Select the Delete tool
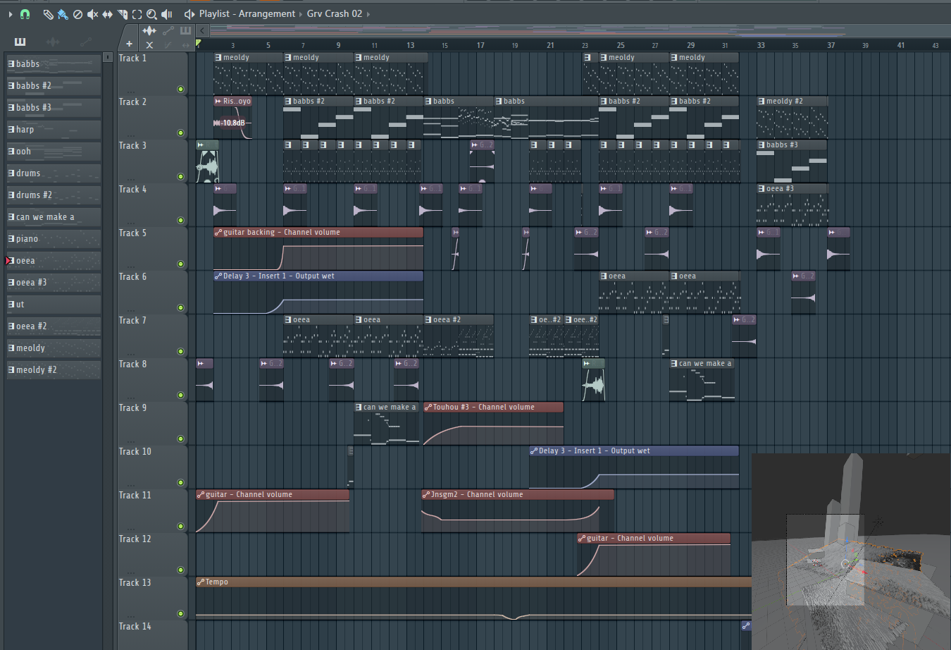 [x=78, y=14]
